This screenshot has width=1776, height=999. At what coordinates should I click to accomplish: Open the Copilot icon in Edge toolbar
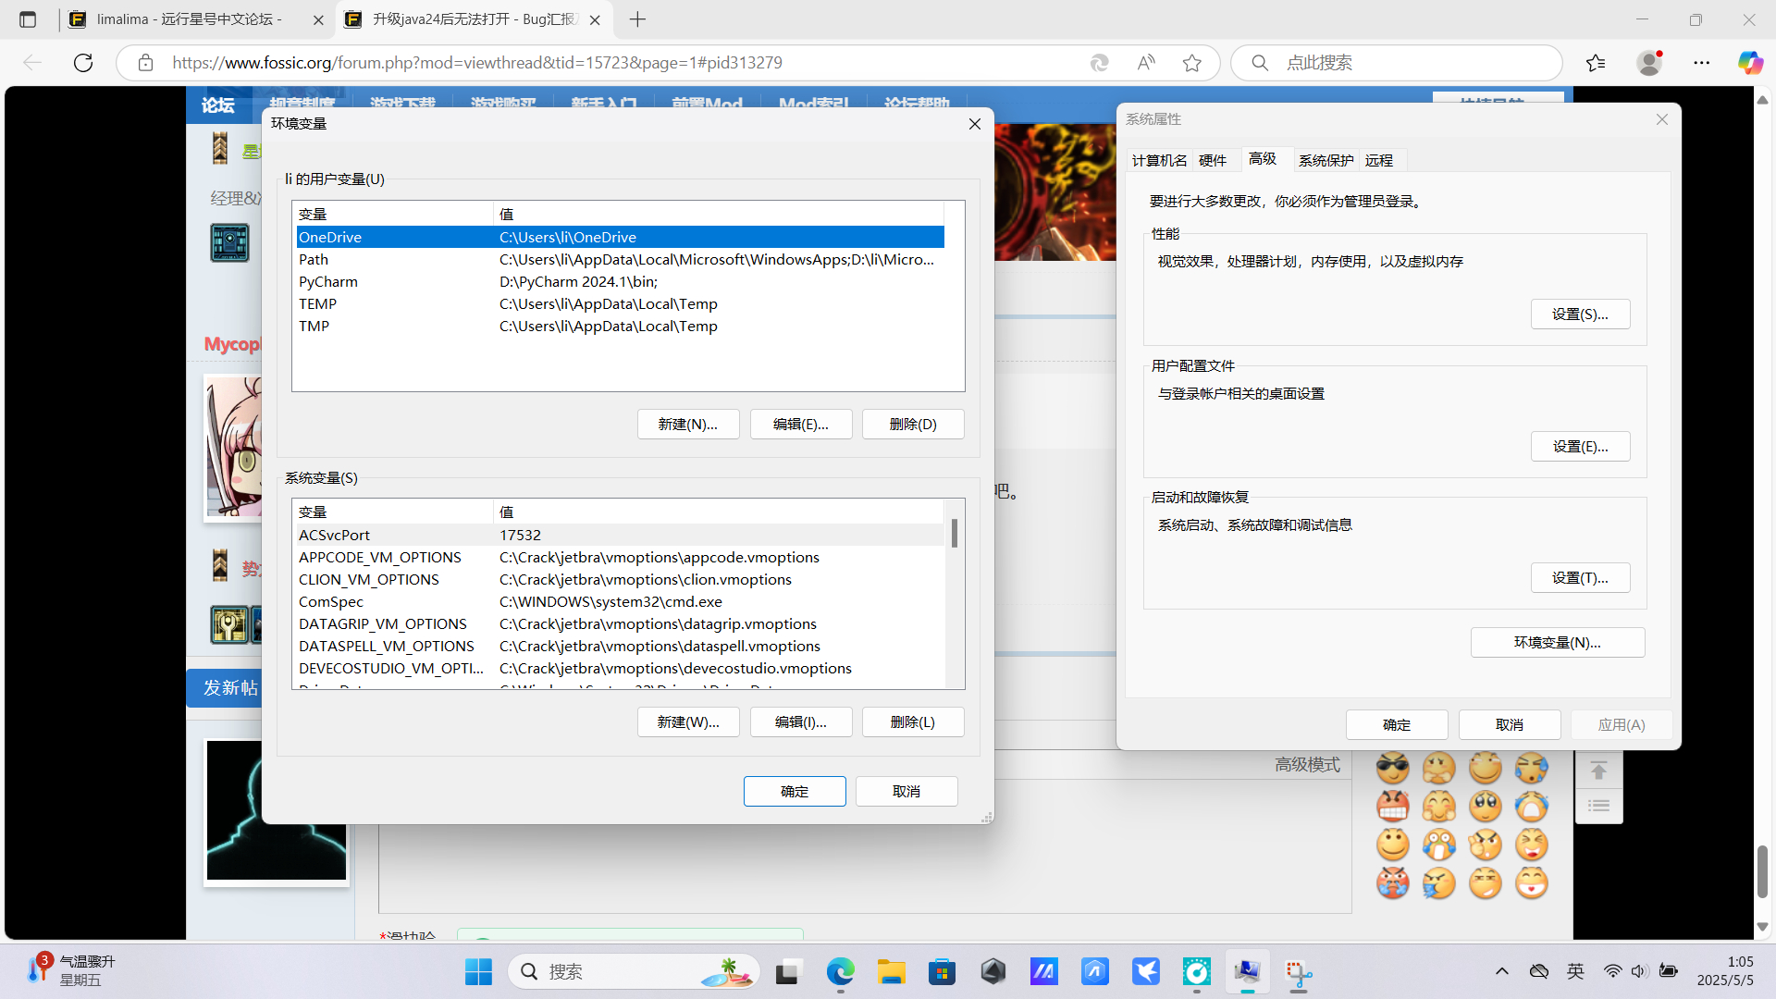click(1749, 63)
